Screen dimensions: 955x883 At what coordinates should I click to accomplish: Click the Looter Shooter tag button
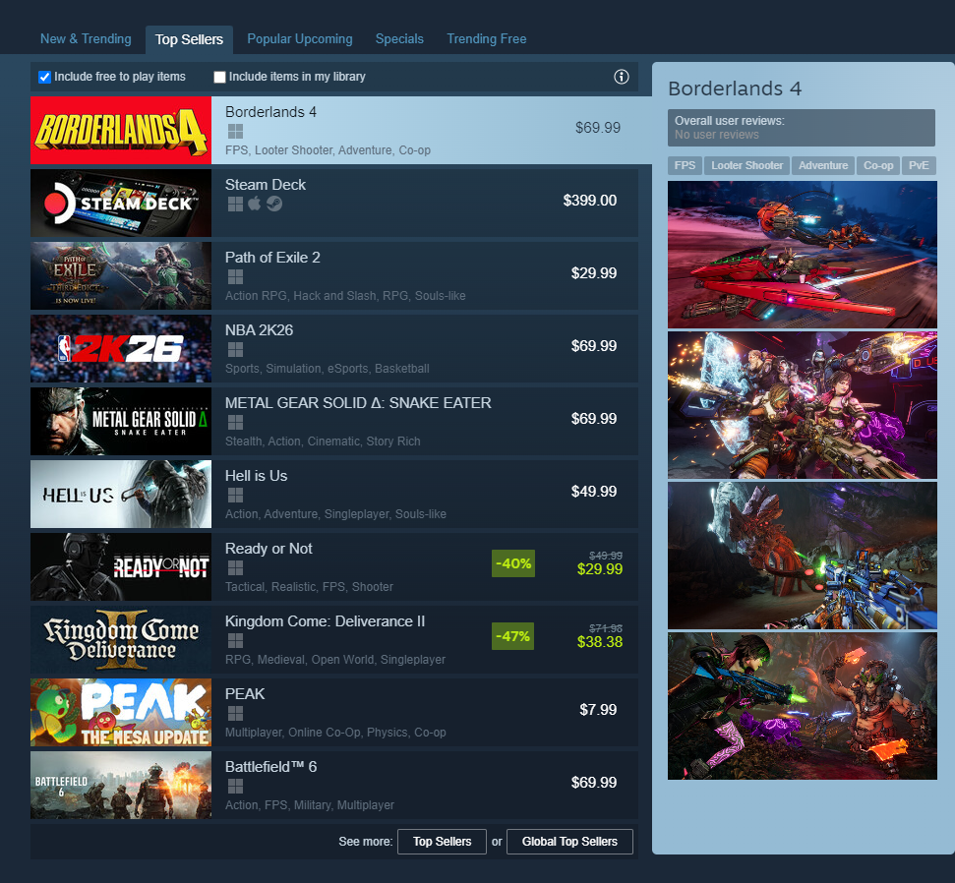[x=747, y=165]
